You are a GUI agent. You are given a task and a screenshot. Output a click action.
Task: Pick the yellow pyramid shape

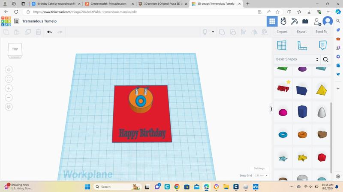tap(322, 90)
